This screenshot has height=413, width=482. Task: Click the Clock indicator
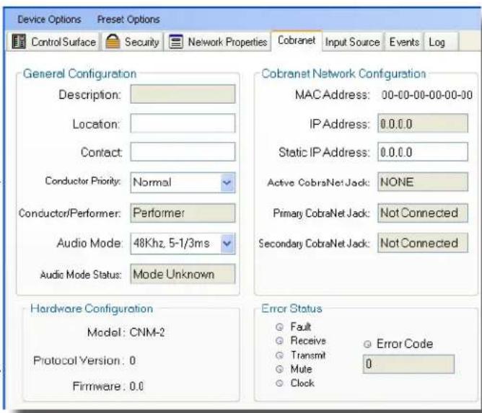click(279, 383)
